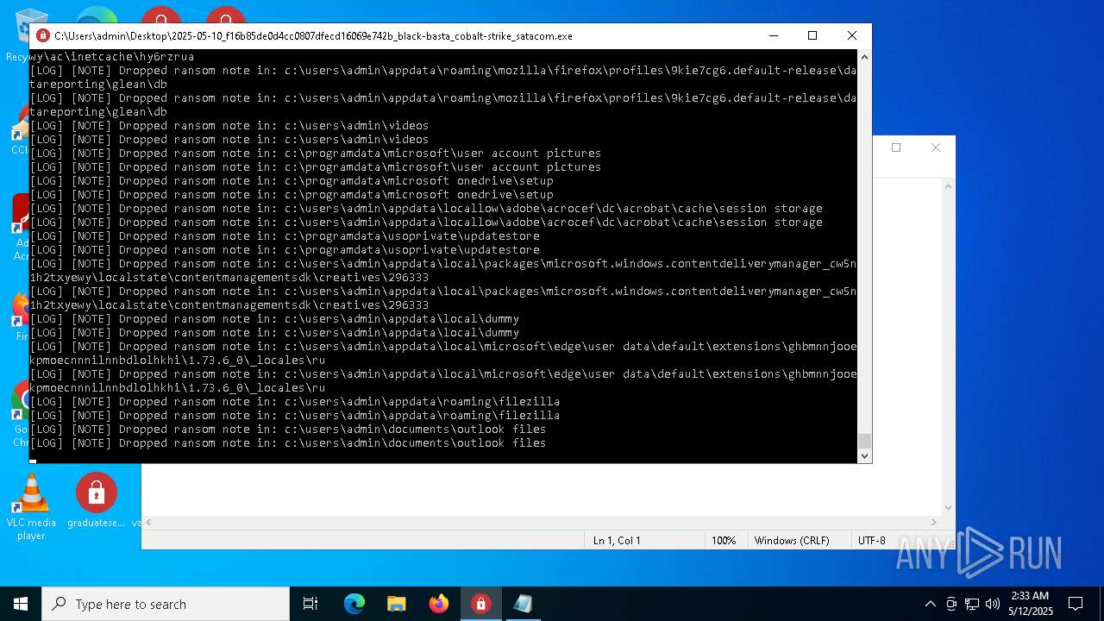Click console scrollbar up arrow
Viewport: 1104px width, 621px height.
(x=864, y=57)
